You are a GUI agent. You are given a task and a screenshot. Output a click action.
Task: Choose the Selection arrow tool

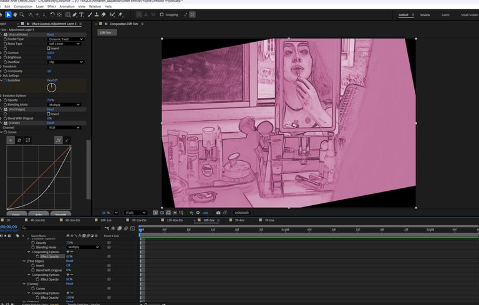pyautogui.click(x=8, y=14)
